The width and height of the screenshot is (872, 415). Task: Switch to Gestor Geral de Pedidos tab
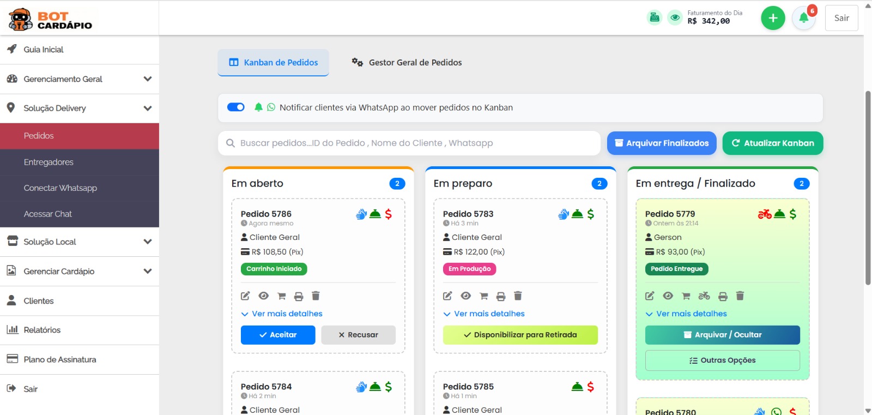point(407,63)
